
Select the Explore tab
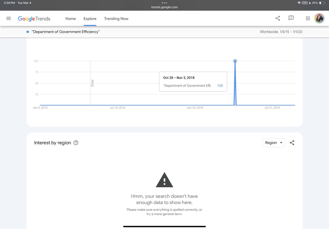point(90,19)
